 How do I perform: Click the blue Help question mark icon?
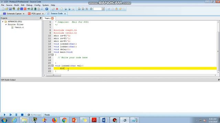point(47,9)
